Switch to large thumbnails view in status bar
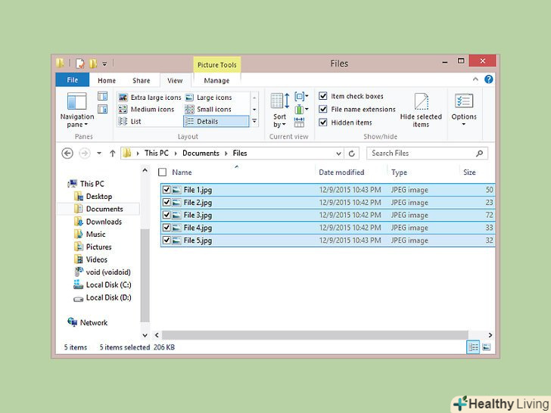 [487, 347]
